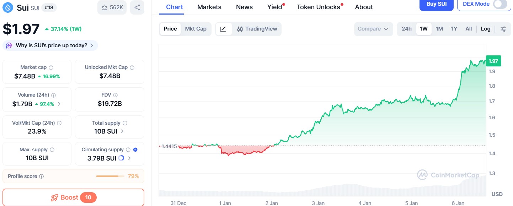513x206 pixels.
Task: Click the Sui logo icon
Action: (8, 7)
